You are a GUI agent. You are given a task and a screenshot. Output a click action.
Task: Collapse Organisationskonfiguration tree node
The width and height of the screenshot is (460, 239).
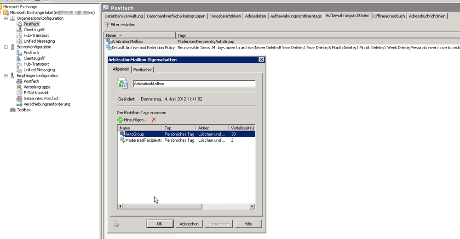tap(6, 18)
